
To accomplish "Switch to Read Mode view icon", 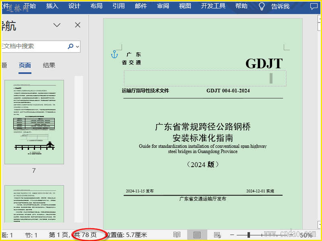I will click(177, 235).
